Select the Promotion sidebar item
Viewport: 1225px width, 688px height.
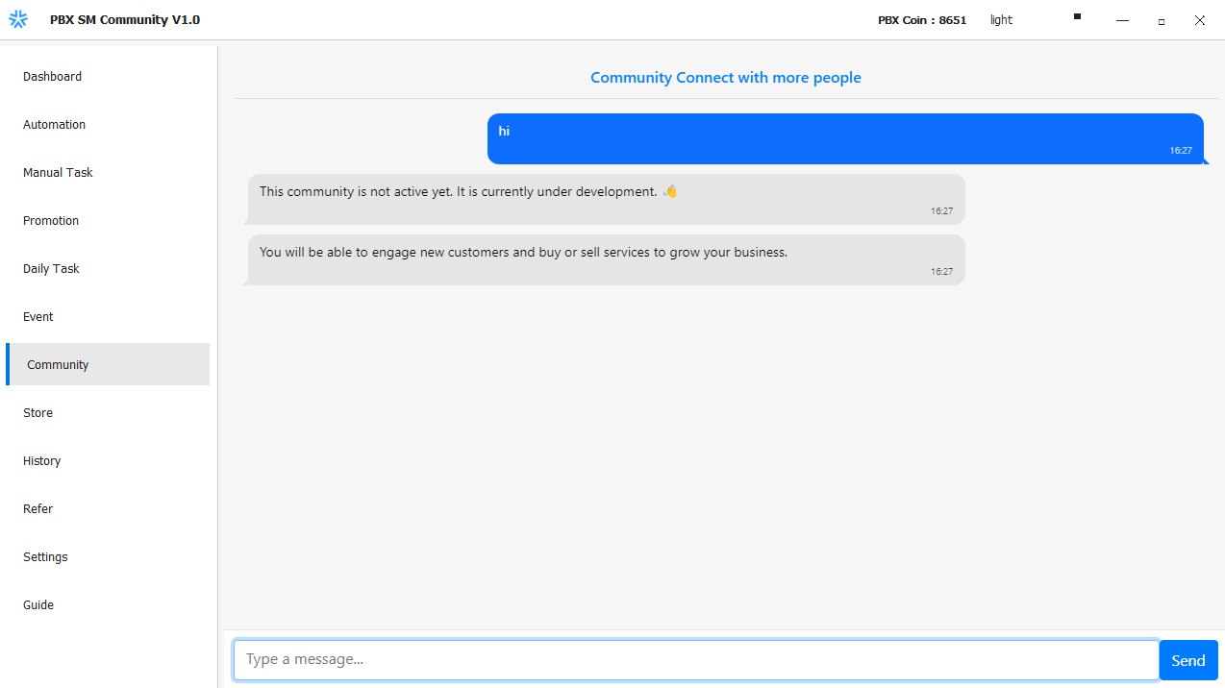coord(51,221)
